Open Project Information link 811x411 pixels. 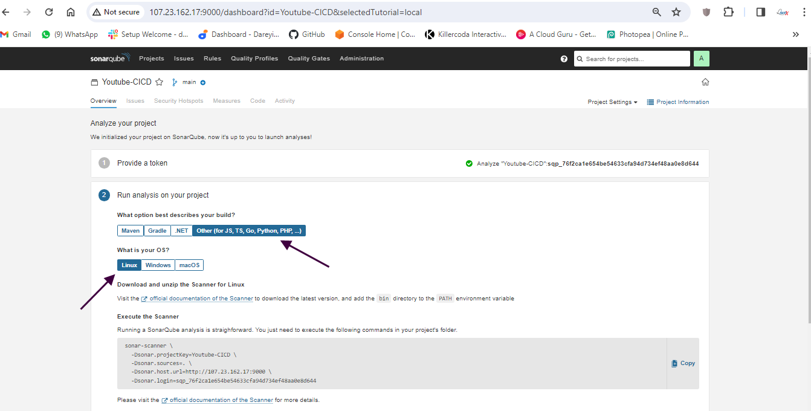point(678,102)
